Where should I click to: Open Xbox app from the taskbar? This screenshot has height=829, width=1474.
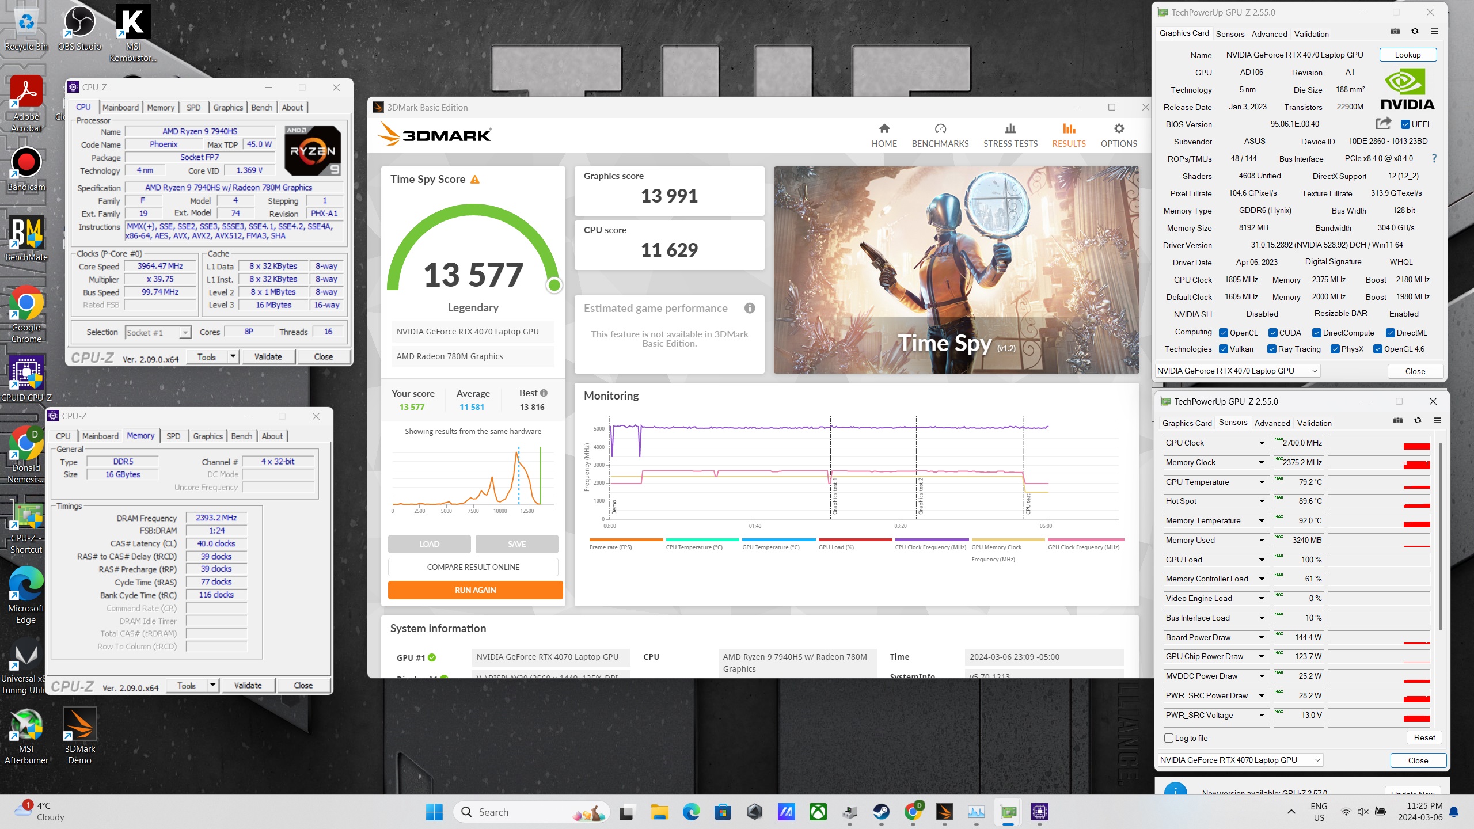(818, 812)
